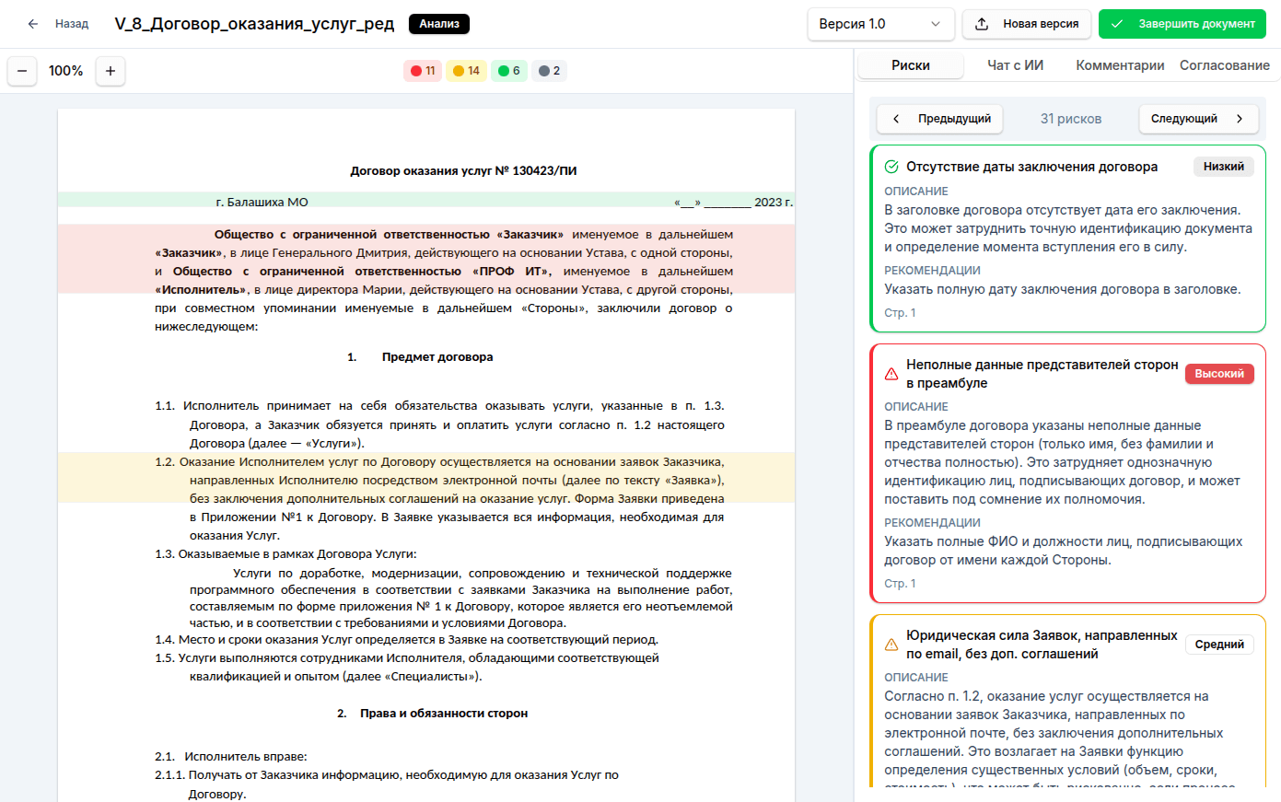Screen dimensions: 1281x802
Task: Zoom out with minus button
Action: click(22, 71)
